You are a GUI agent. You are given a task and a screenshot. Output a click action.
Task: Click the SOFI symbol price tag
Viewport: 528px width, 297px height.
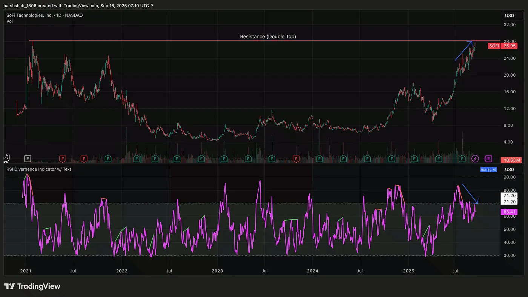pos(494,46)
